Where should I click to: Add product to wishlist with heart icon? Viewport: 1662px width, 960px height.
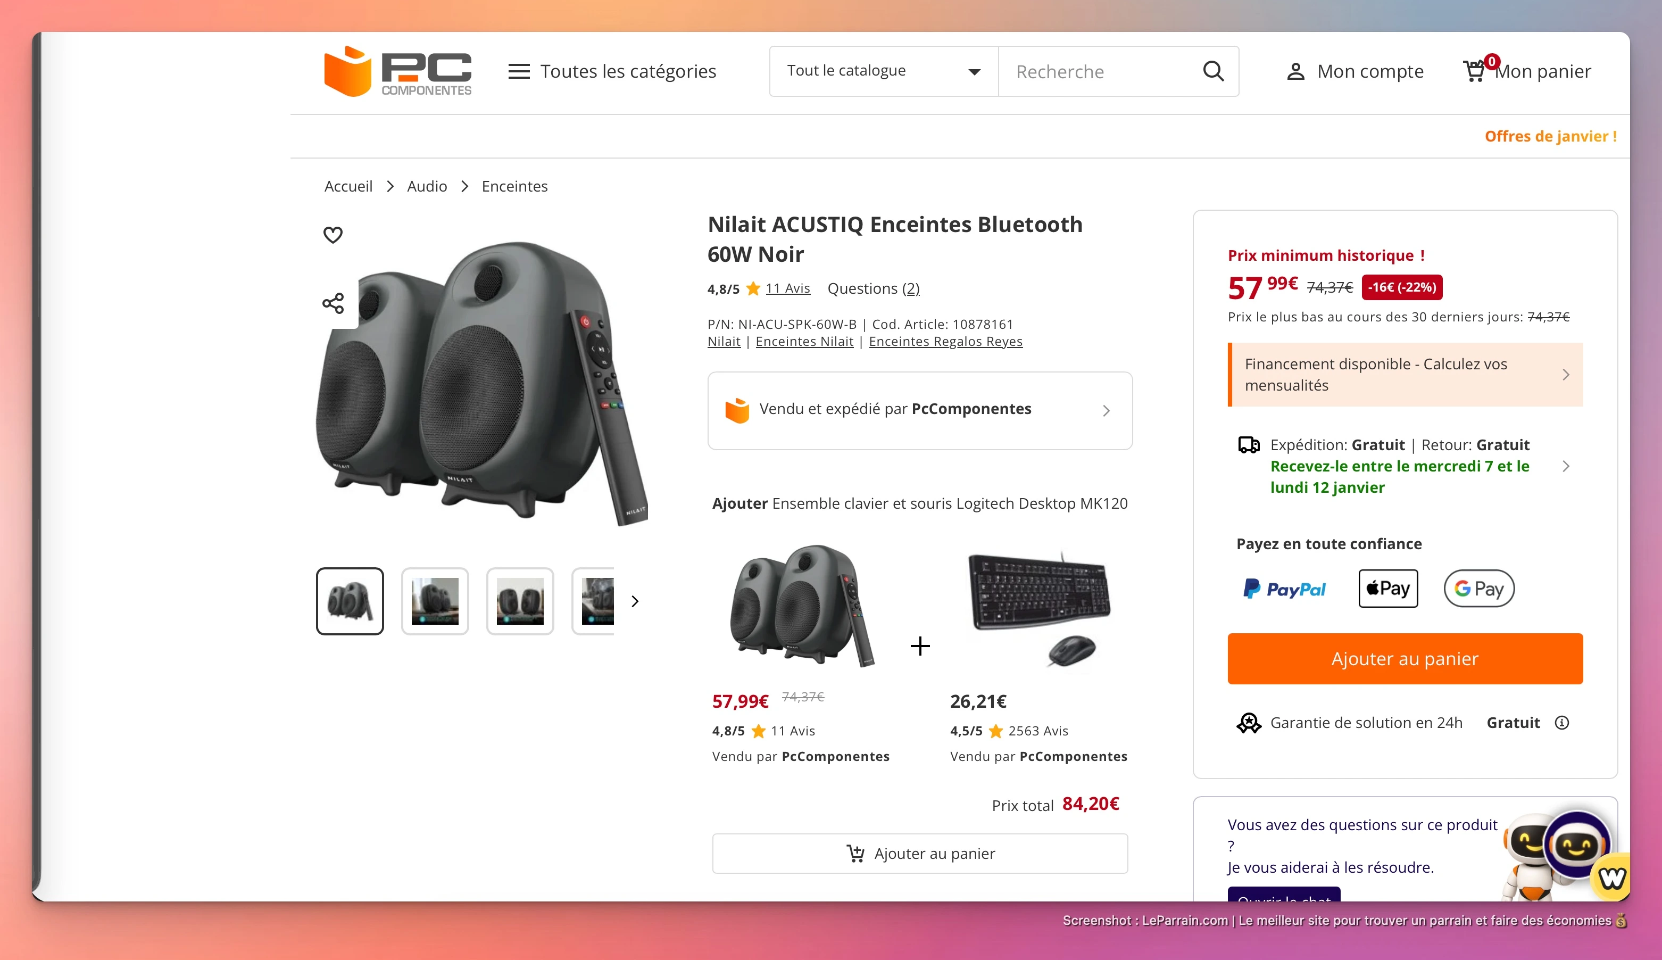pos(333,235)
